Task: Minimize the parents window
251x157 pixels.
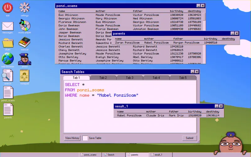Action: (x=232, y=33)
